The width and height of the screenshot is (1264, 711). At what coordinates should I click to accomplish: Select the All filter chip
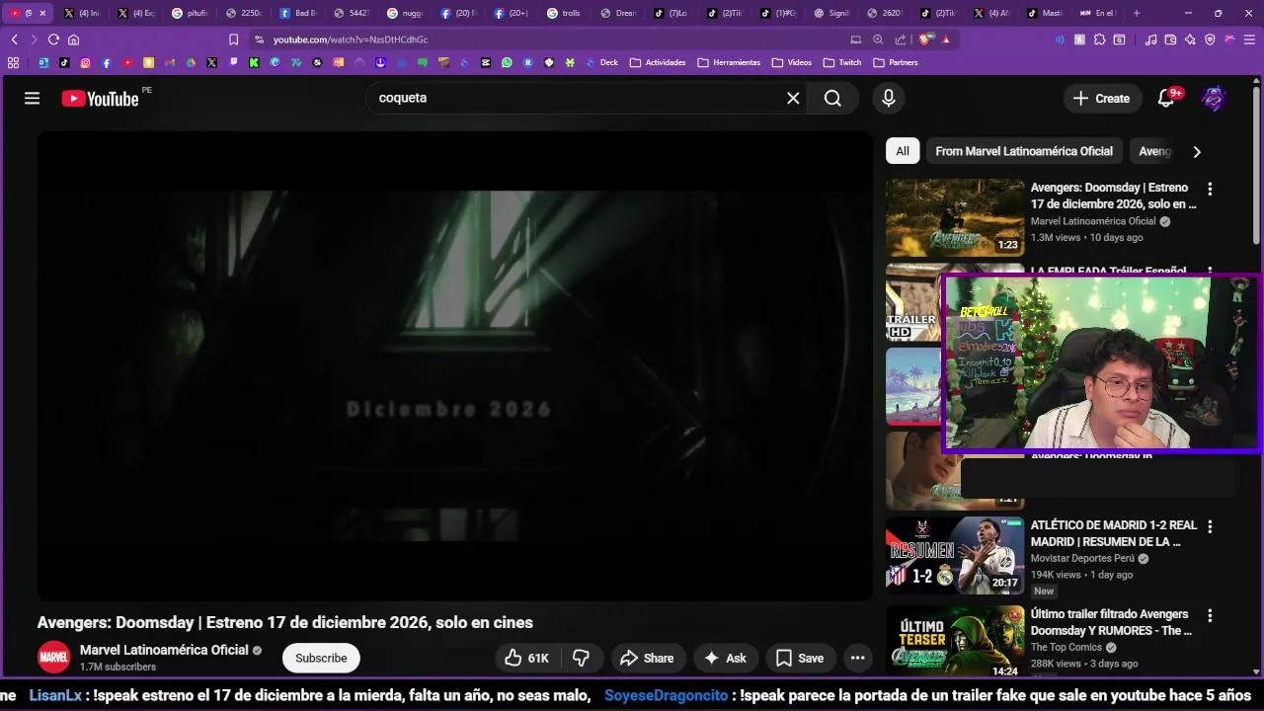[x=903, y=151]
